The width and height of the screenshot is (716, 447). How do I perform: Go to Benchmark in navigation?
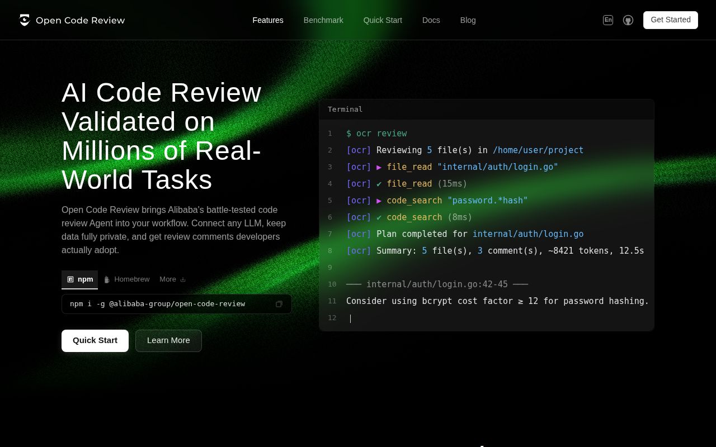[323, 20]
